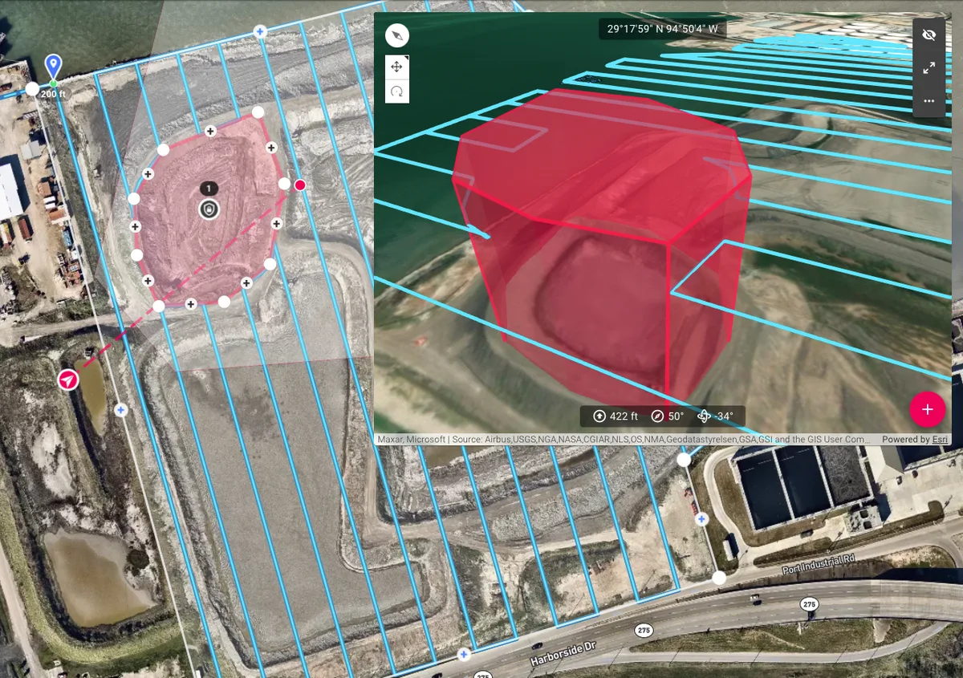The image size is (963, 678).
Task: Select white route handle below 3D view panel
Action: [x=684, y=460]
